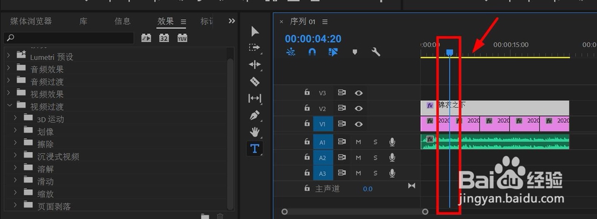Expand 音频过渡 folder

(x=9, y=81)
